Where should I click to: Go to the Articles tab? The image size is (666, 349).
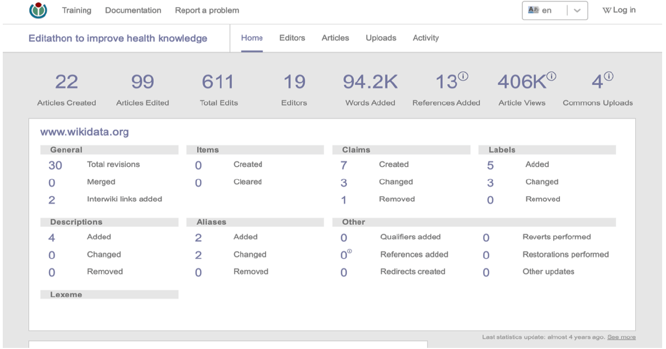[335, 38]
